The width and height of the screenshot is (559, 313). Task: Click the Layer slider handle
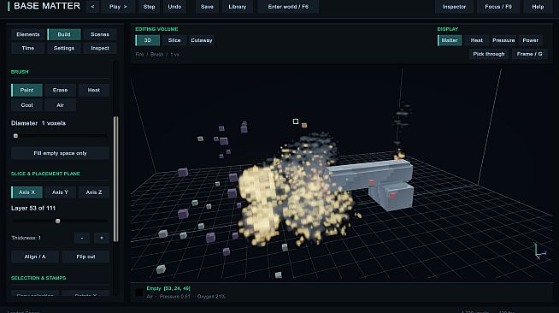(x=58, y=221)
